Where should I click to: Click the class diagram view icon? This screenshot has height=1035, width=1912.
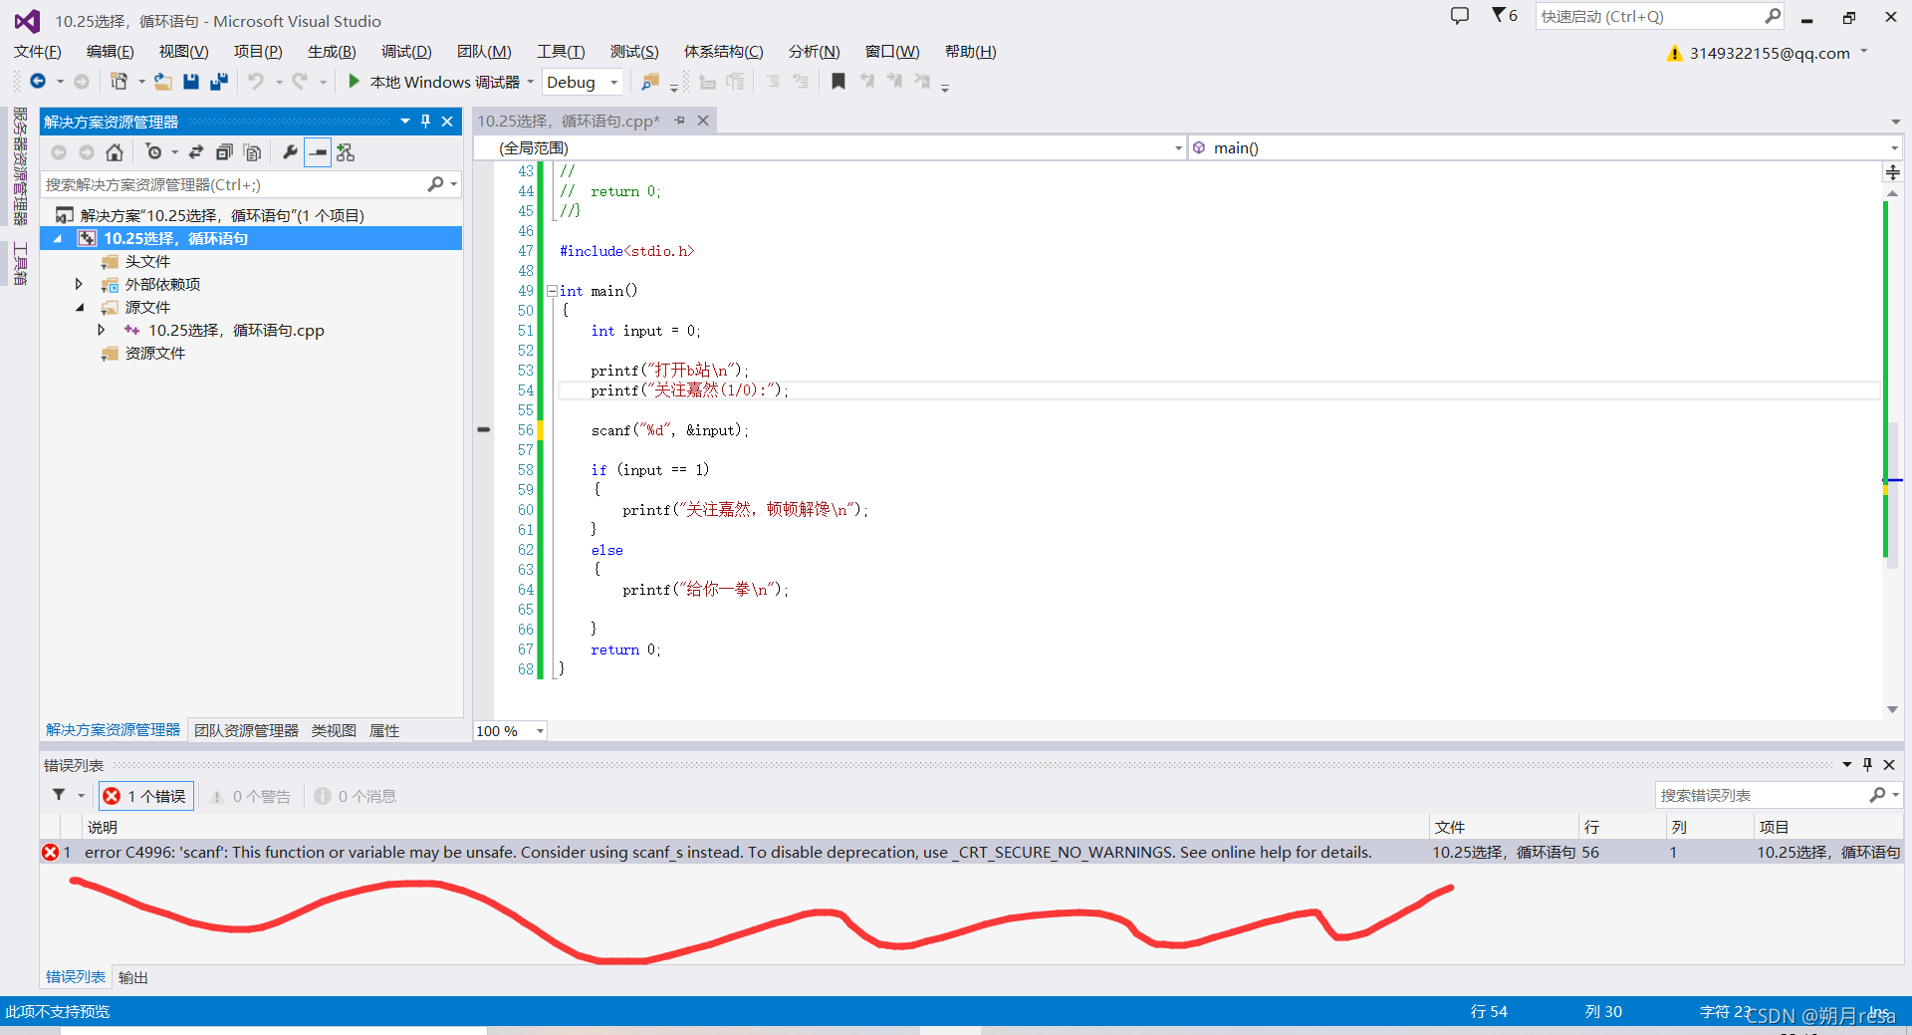[346, 152]
